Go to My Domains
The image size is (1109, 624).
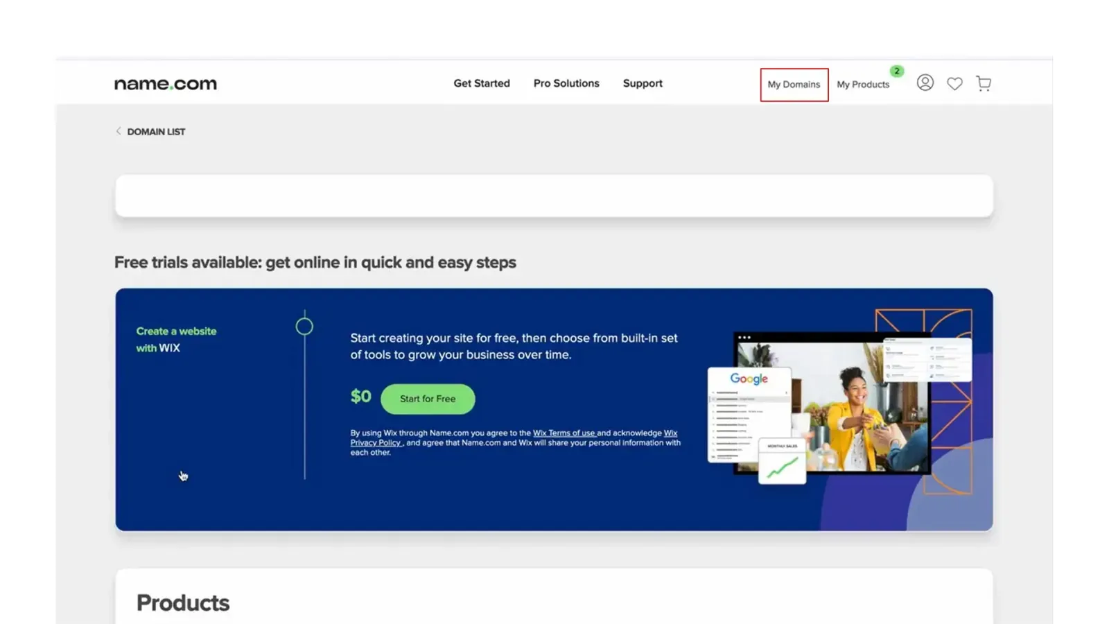coord(794,85)
